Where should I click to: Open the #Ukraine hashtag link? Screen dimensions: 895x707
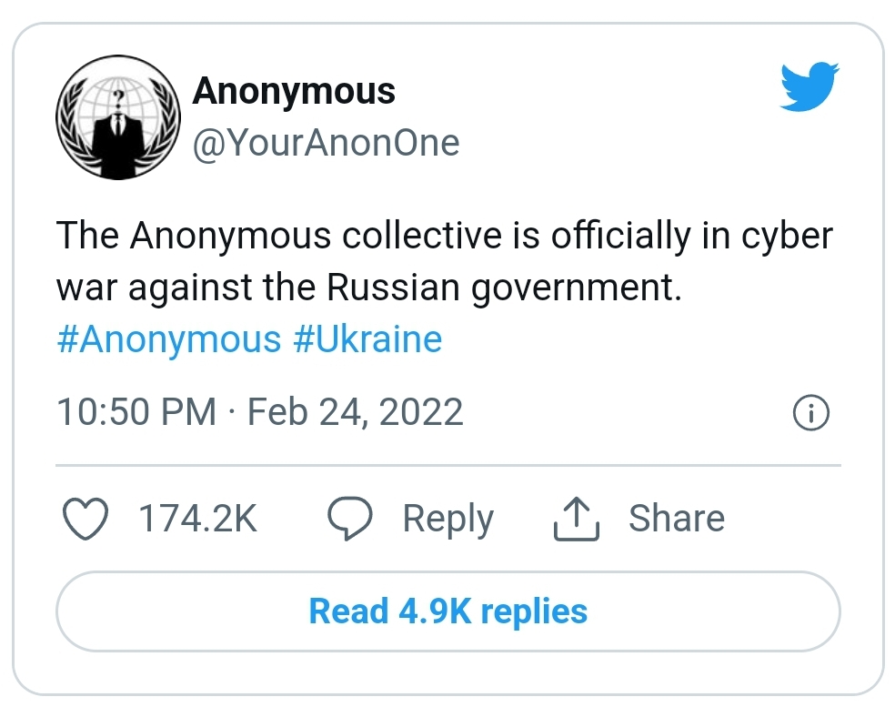(x=367, y=339)
